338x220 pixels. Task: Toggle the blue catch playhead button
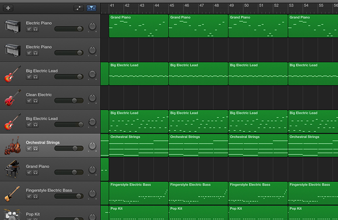(x=91, y=8)
